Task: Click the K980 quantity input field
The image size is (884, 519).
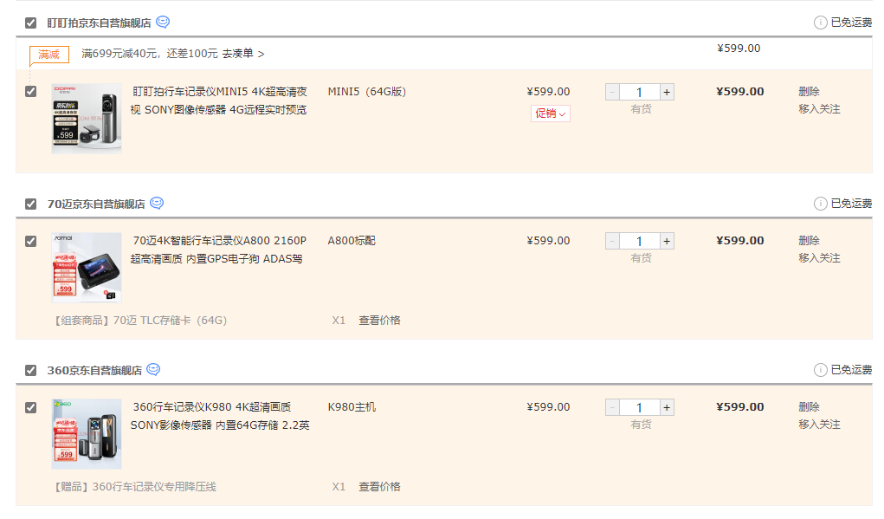Action: (639, 406)
